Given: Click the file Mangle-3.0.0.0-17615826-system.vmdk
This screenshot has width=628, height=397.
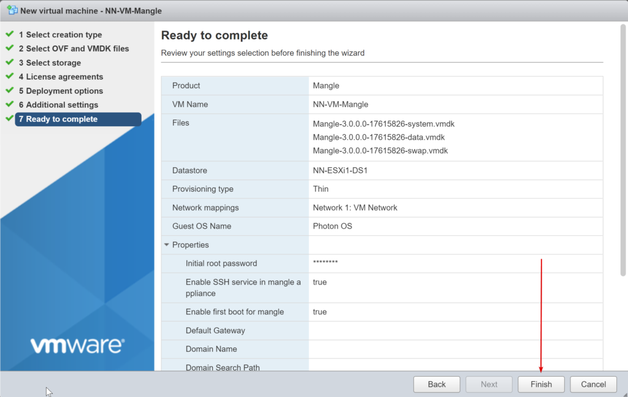Looking at the screenshot, I should pos(384,124).
